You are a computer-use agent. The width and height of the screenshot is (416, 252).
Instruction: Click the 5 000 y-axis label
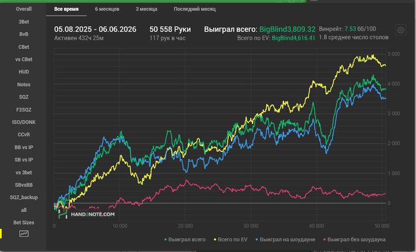pos(393,54)
